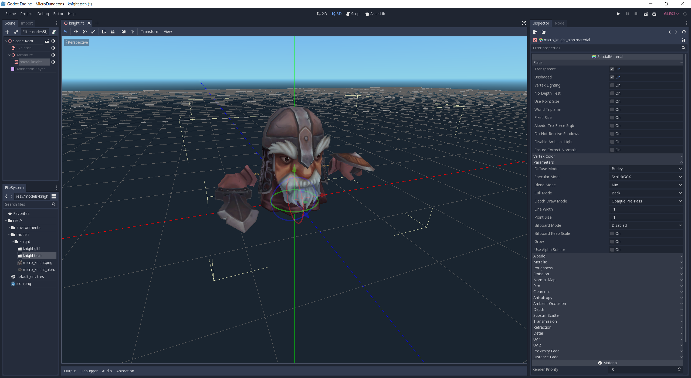Select the Move tool in viewport toolbar
This screenshot has height=378, width=691.
click(76, 32)
